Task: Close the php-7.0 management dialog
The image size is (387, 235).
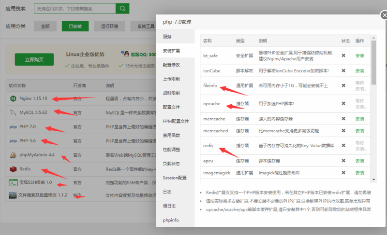Action: 384,15
